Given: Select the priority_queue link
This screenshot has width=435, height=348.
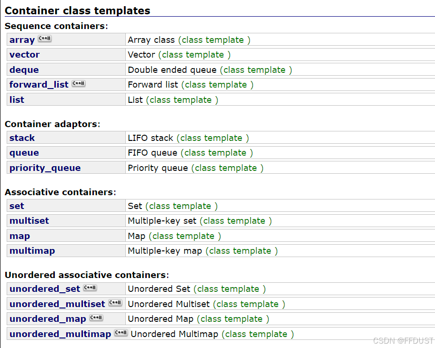Looking at the screenshot, I should 45,168.
